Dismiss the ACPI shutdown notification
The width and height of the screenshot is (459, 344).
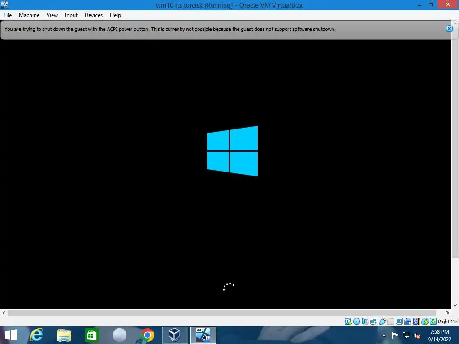(x=449, y=28)
